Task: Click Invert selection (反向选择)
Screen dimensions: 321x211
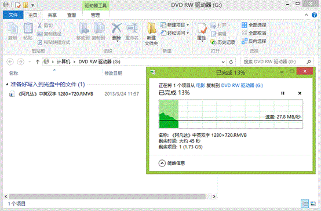Action: [254, 41]
